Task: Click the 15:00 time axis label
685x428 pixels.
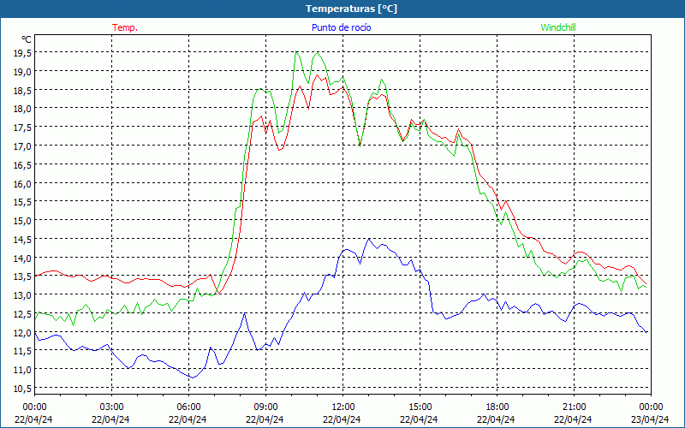Action: [420, 407]
